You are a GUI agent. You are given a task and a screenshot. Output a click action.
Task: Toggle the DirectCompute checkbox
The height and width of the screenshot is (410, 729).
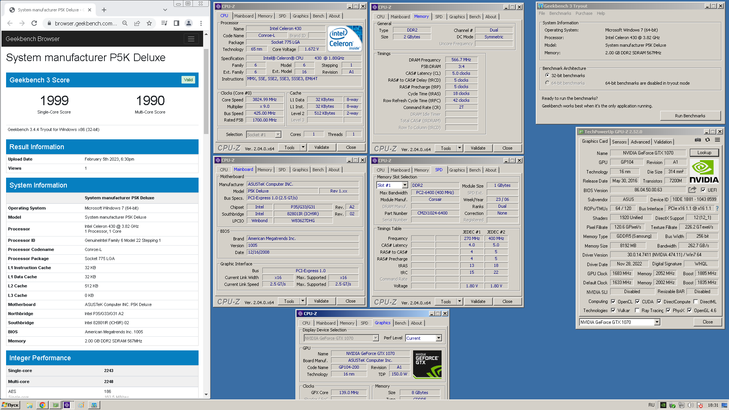coord(659,301)
